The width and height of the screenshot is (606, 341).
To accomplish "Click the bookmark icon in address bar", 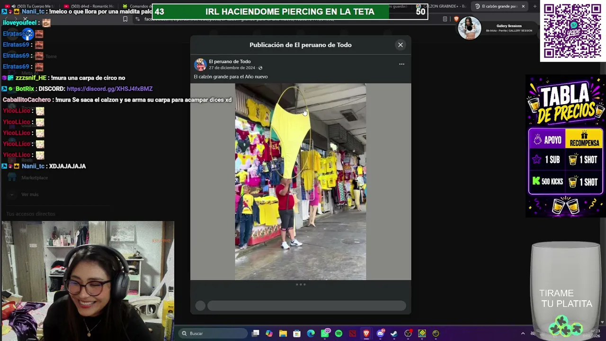I will click(125, 19).
